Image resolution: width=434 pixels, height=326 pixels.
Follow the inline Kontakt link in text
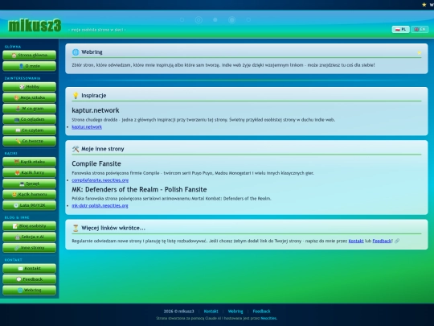[356, 241]
